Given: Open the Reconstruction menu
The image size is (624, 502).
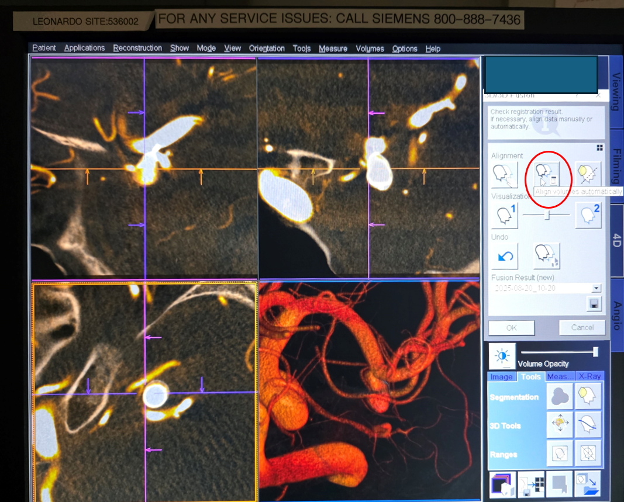Looking at the screenshot, I should (137, 49).
